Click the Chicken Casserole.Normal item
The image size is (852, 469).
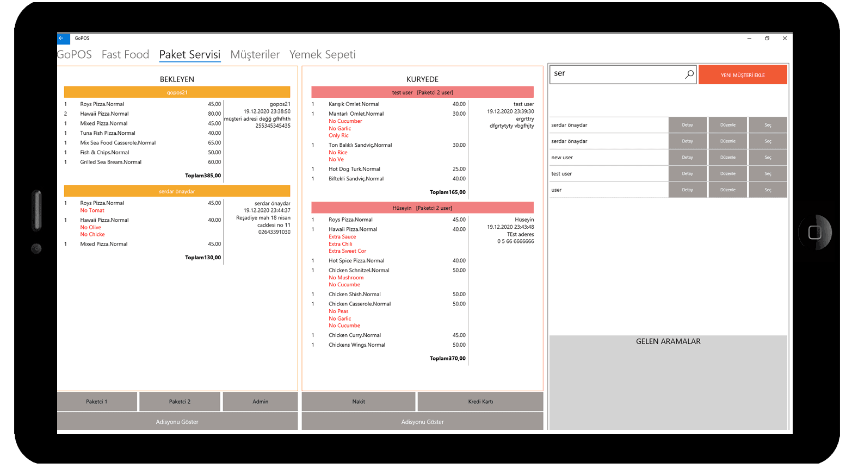pos(360,304)
